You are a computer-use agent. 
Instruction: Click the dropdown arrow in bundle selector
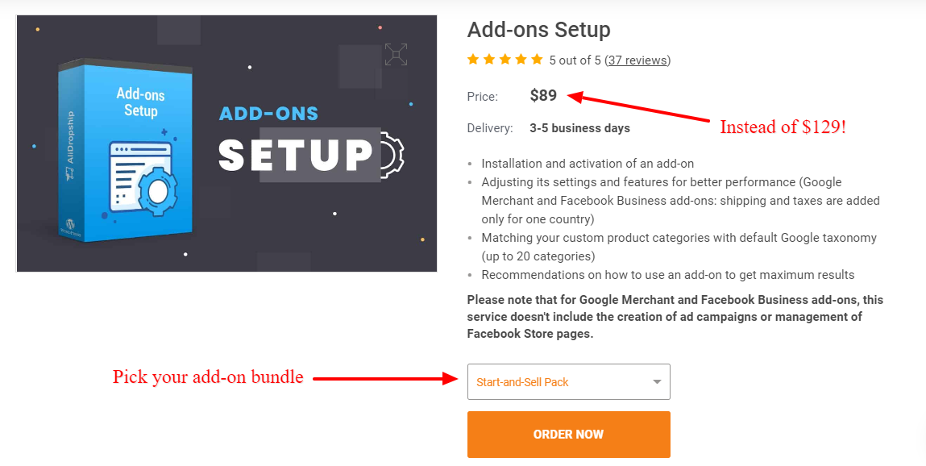[x=657, y=382]
